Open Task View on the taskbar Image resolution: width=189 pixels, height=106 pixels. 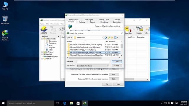(58, 103)
